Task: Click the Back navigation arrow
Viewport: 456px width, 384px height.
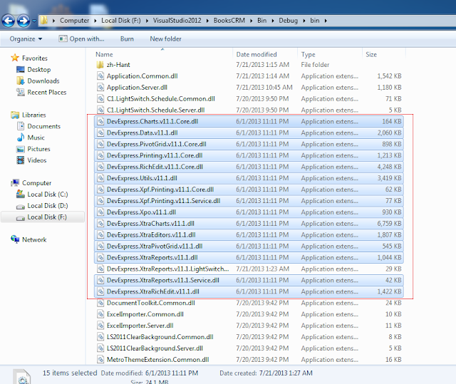Action: point(8,21)
